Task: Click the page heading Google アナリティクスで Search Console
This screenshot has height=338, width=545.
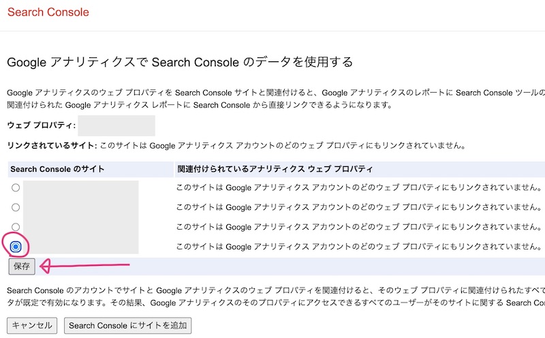Action: pos(180,62)
